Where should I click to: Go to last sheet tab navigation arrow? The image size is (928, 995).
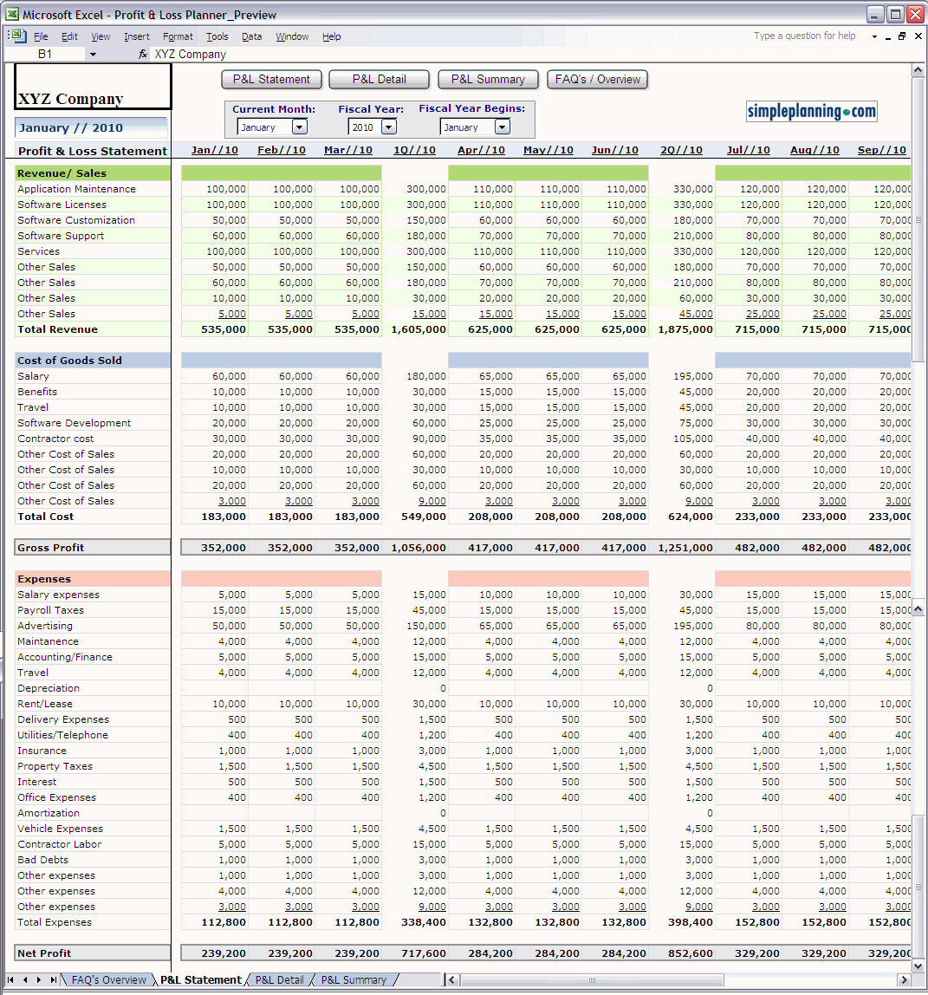pyautogui.click(x=53, y=979)
